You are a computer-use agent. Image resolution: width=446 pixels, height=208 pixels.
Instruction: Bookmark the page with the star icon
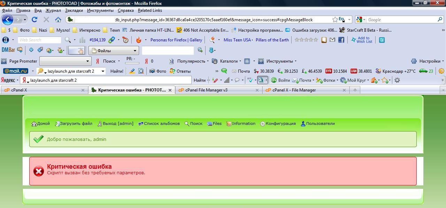pos(335,20)
